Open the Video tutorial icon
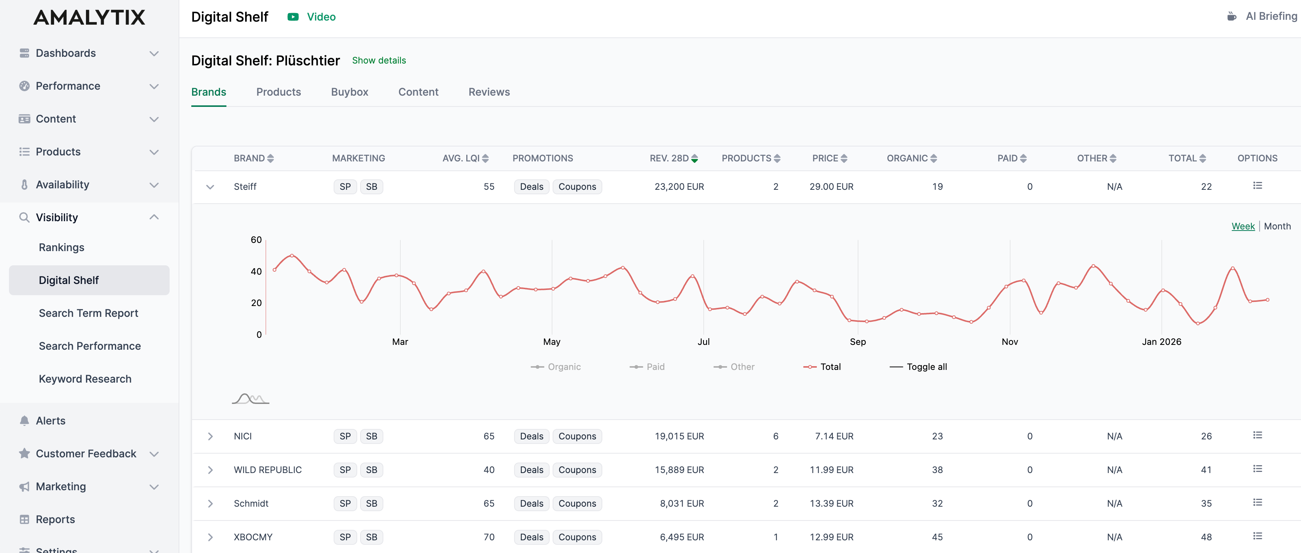 [293, 17]
